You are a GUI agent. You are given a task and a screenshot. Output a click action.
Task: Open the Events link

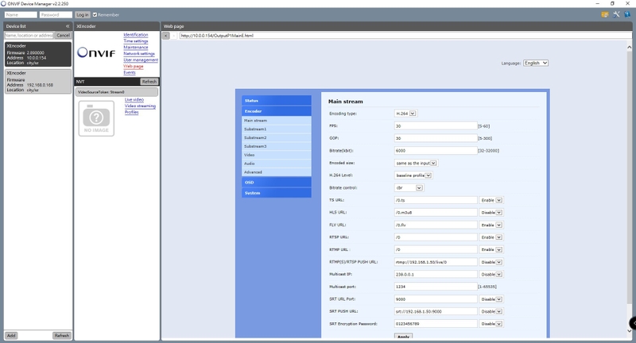click(x=130, y=72)
